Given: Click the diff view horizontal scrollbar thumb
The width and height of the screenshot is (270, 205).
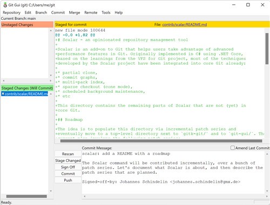Looking at the screenshot, I should point(161,141).
